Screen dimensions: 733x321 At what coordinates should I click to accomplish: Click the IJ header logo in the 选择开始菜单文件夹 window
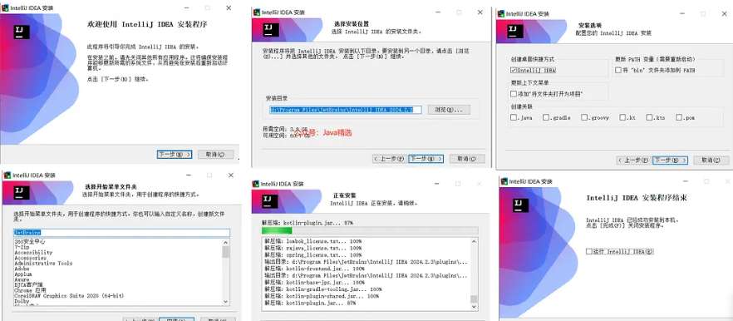[22, 193]
